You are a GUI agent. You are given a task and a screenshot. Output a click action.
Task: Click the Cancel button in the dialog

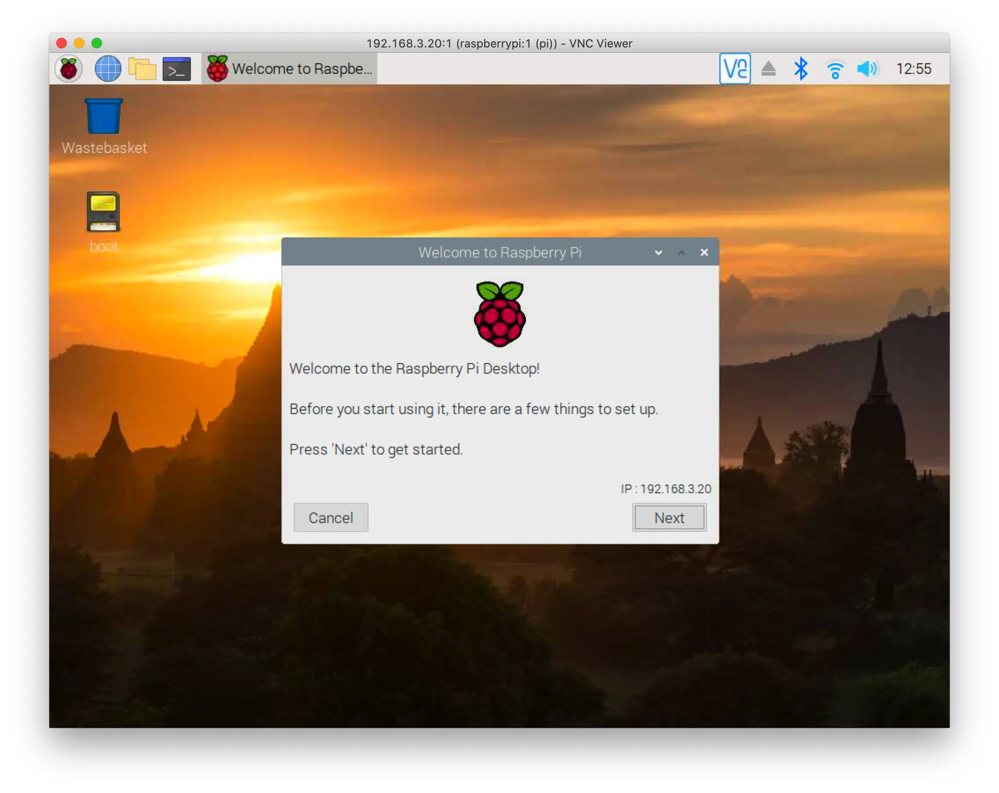pos(331,517)
